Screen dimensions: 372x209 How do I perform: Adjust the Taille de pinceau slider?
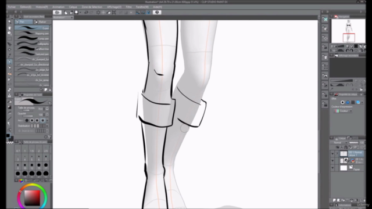pyautogui.click(x=27, y=110)
